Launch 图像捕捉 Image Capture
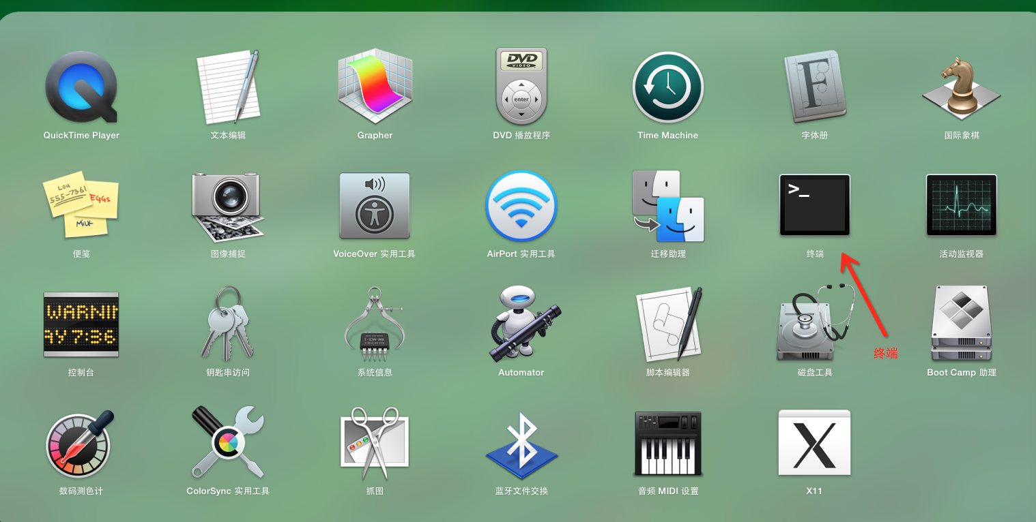 (228, 206)
